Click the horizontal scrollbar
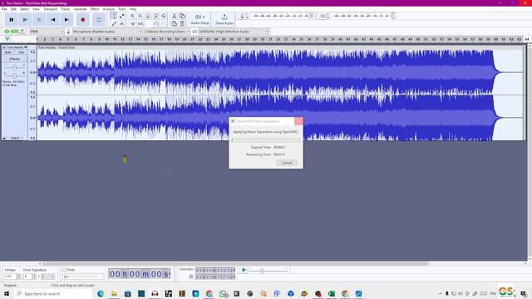Viewport: 532px width, 299px height. (235, 263)
